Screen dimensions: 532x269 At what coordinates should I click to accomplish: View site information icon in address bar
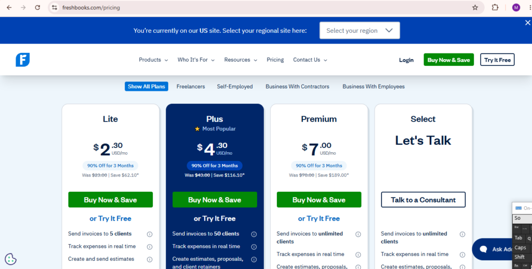pos(54,7)
